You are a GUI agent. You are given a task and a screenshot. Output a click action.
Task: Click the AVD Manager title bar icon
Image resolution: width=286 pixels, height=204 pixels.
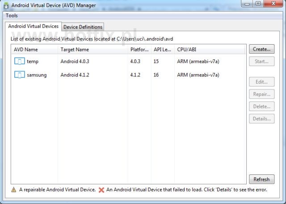coord(6,5)
